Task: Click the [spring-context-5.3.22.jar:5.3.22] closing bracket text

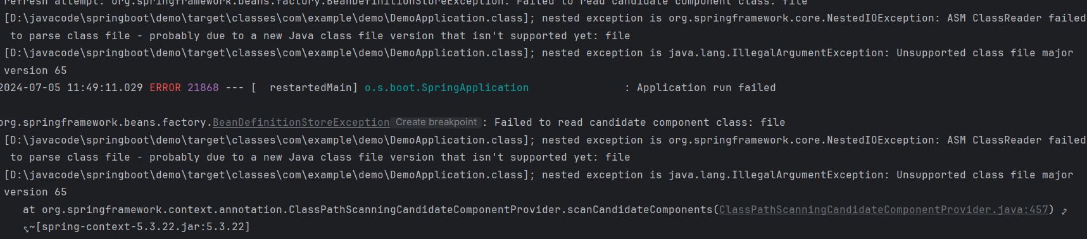Action: click(142, 226)
